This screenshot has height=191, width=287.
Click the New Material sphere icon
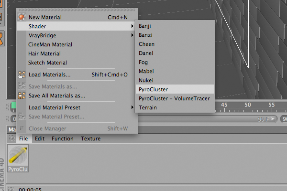(x=22, y=17)
